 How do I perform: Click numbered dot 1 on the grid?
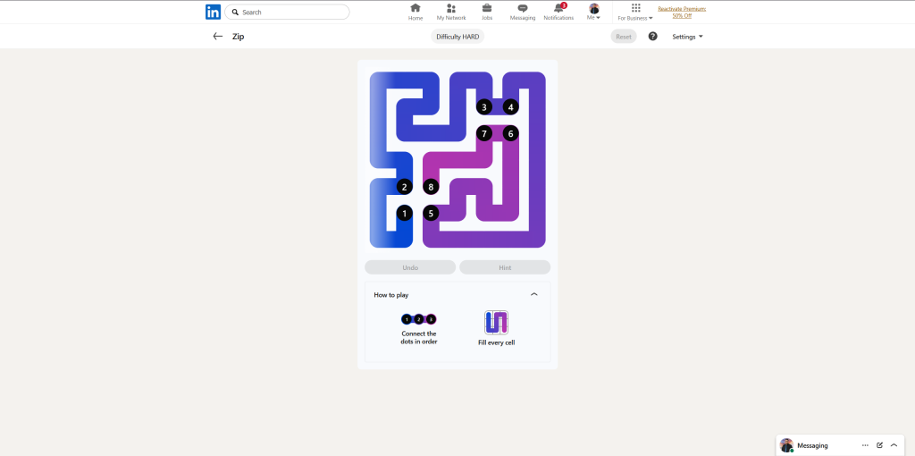click(x=405, y=213)
